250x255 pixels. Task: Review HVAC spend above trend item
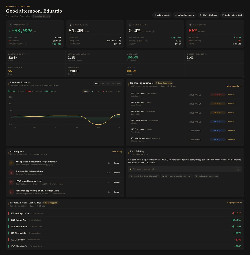[117, 182]
